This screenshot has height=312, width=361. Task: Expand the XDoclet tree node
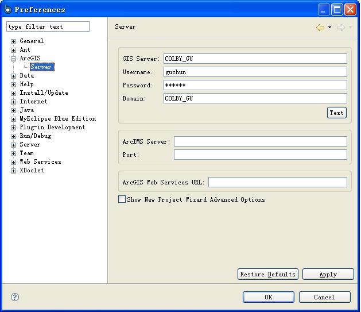click(13, 171)
